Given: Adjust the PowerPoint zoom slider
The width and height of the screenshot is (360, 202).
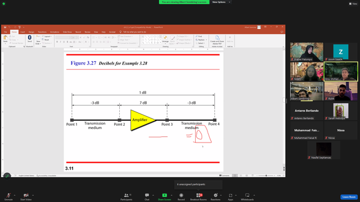Looking at the screenshot, I should pos(266,176).
